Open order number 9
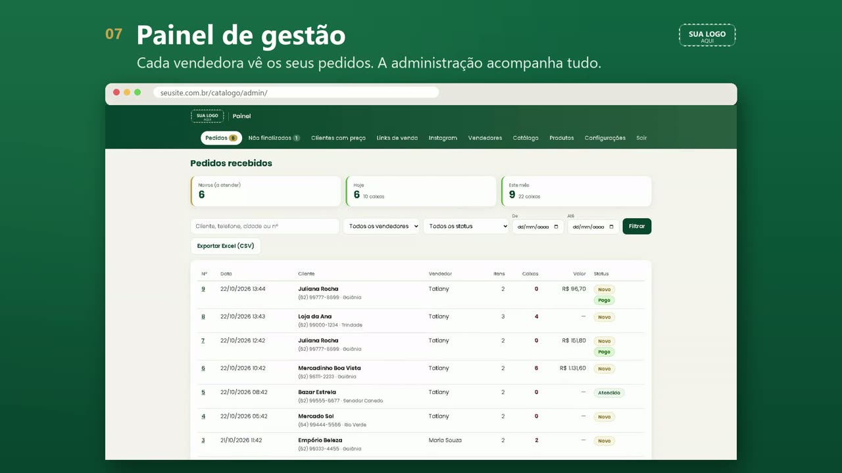The image size is (842, 473). (x=203, y=289)
